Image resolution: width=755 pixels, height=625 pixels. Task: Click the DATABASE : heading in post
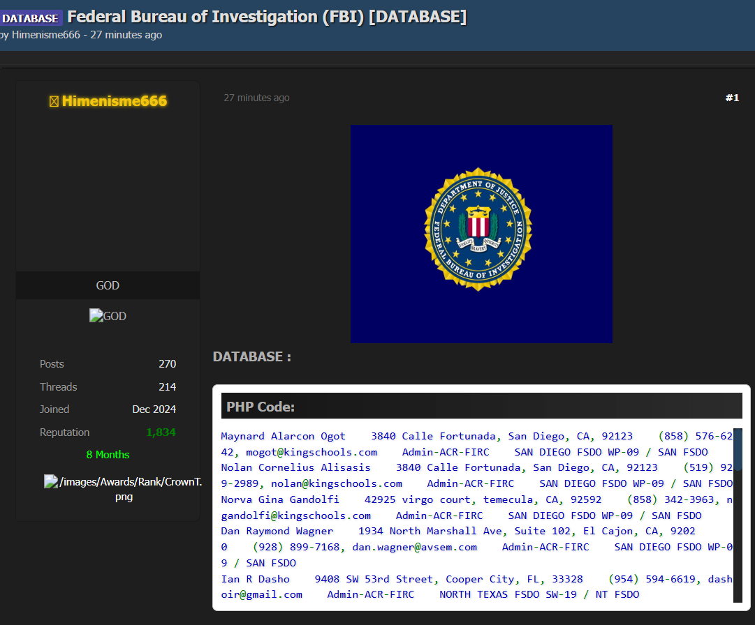(x=252, y=356)
